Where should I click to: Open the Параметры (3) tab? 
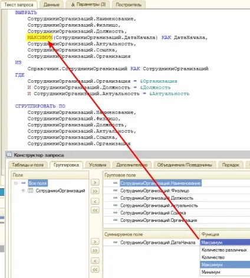point(88,5)
